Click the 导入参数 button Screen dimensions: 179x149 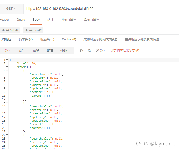point(10,30)
